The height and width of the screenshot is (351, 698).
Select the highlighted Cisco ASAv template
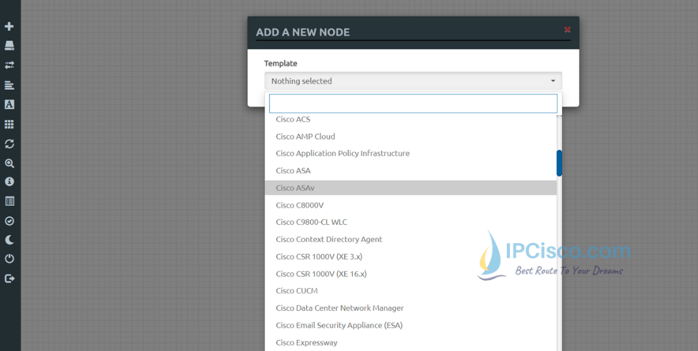coord(410,188)
